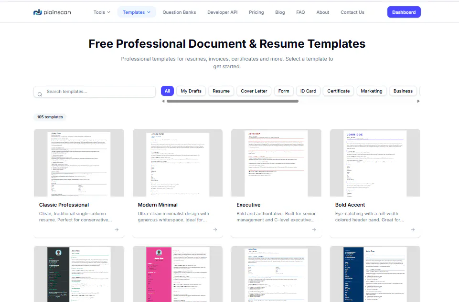Open the dark sidebar resume thumbnail
This screenshot has width=459, height=302.
(79, 274)
